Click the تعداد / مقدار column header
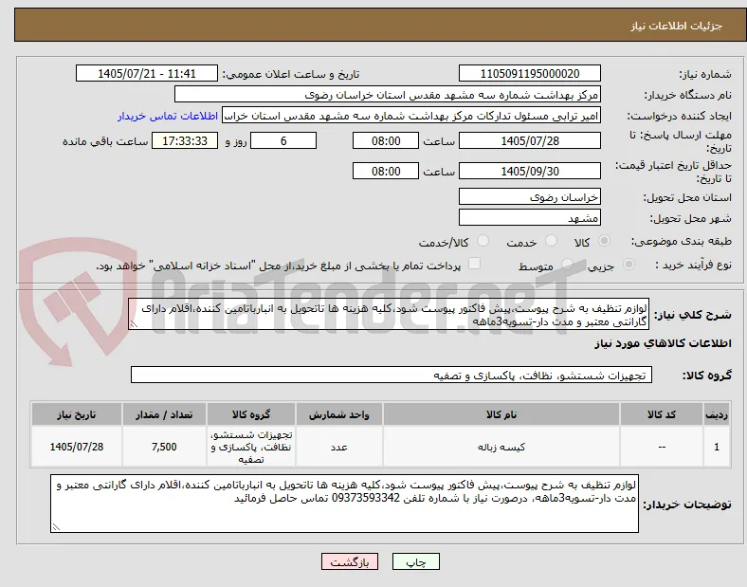 164,414
